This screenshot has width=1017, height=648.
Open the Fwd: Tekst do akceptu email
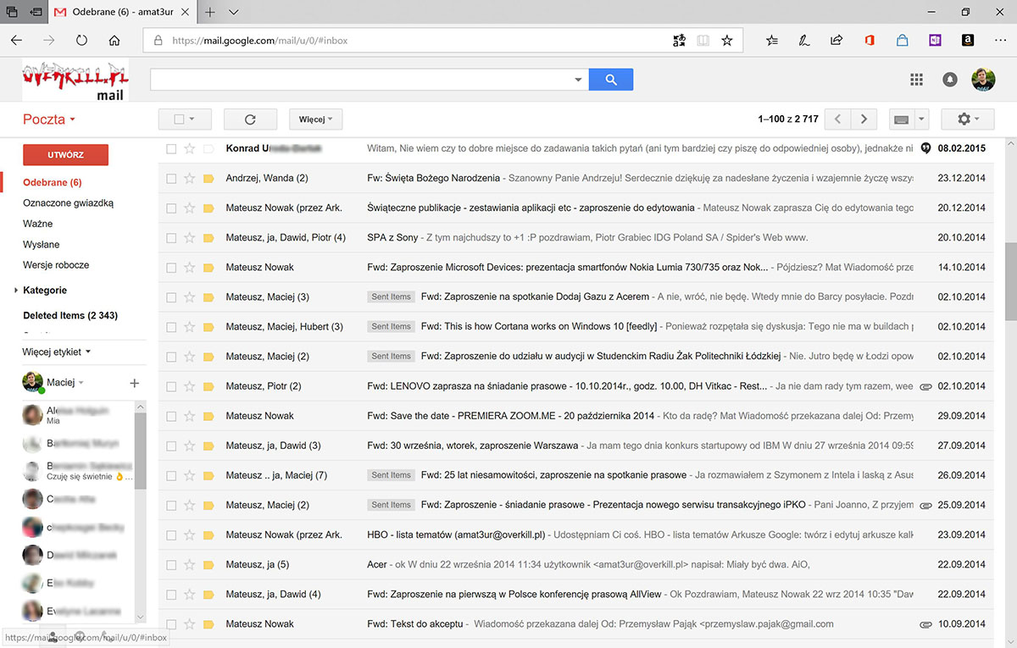click(576, 624)
